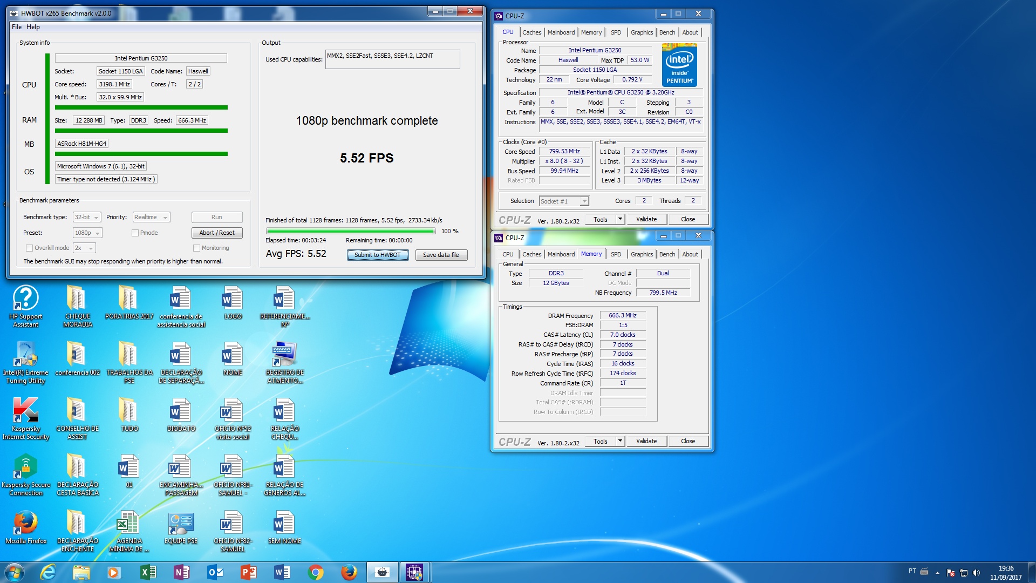The image size is (1036, 583).
Task: Open Windows Explorer from taskbar
Action: coord(81,572)
